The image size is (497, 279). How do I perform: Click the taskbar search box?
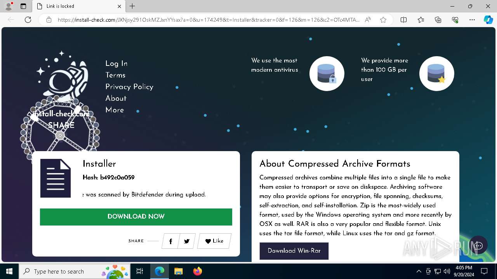click(74, 271)
